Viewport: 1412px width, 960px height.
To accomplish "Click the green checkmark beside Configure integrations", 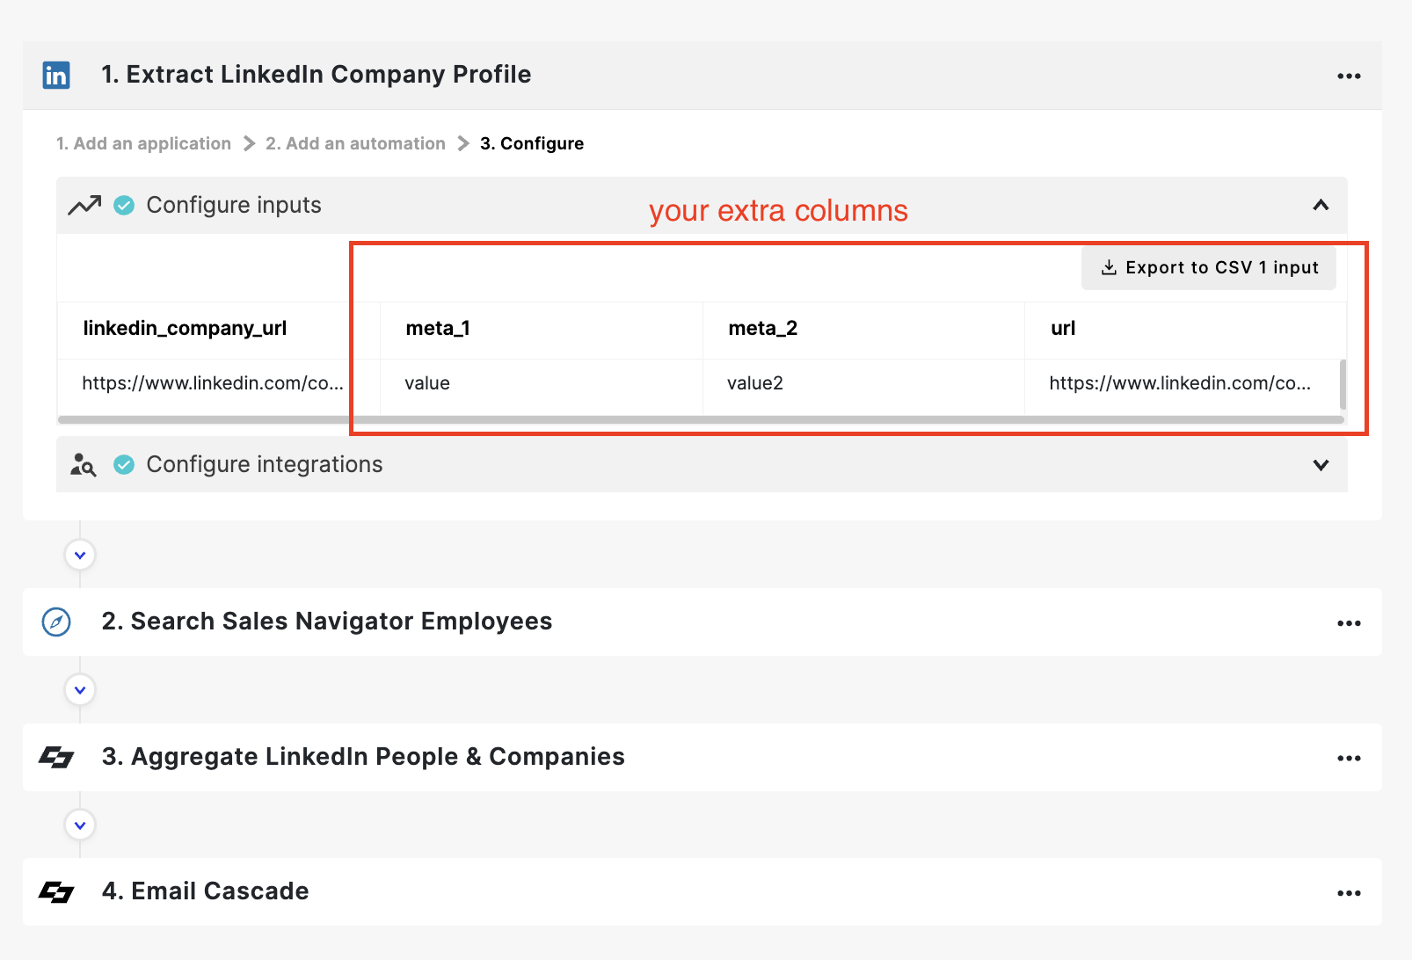I will point(125,465).
